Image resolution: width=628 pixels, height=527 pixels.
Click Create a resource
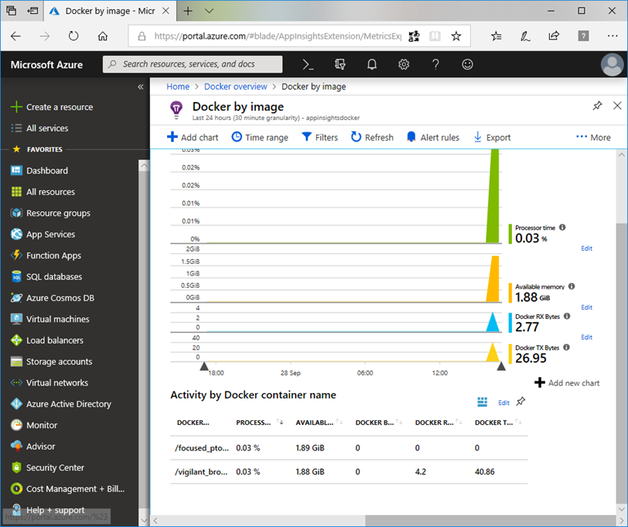click(52, 107)
